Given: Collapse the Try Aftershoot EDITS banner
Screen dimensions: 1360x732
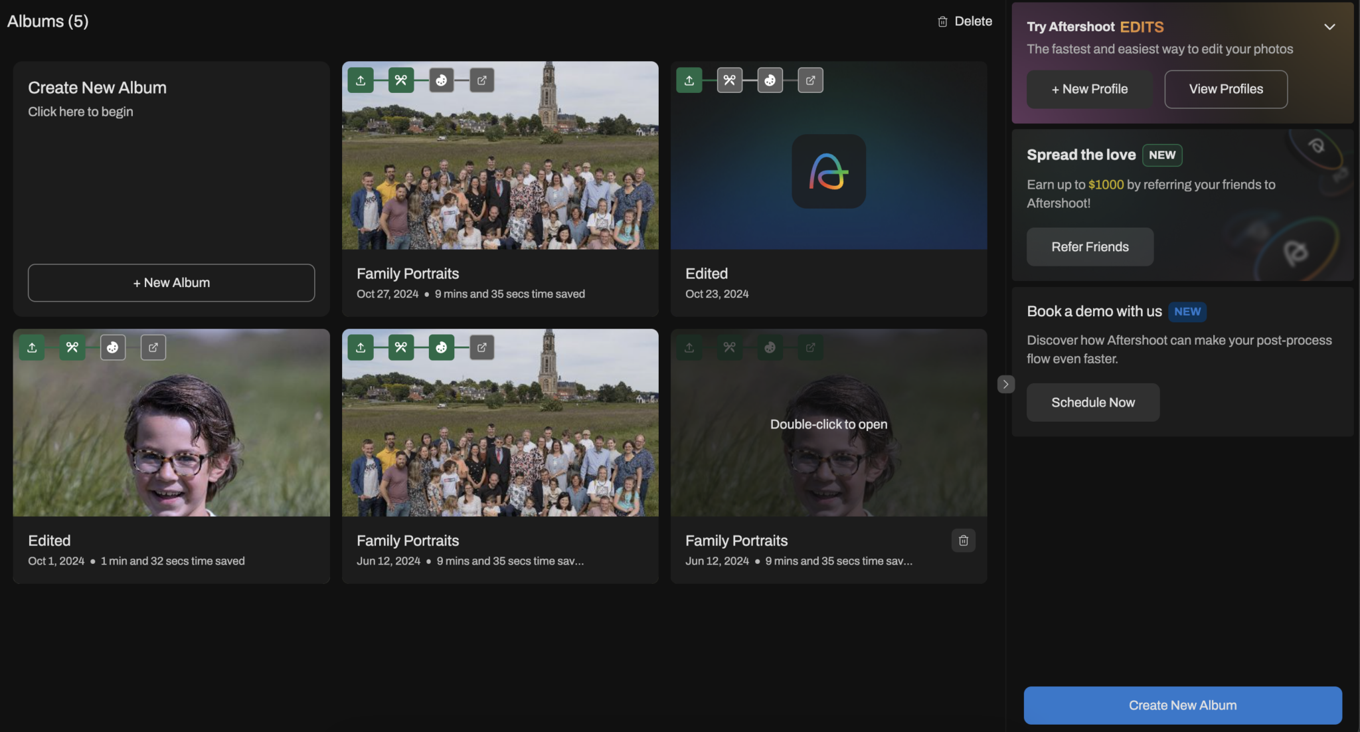Looking at the screenshot, I should 1329,27.
